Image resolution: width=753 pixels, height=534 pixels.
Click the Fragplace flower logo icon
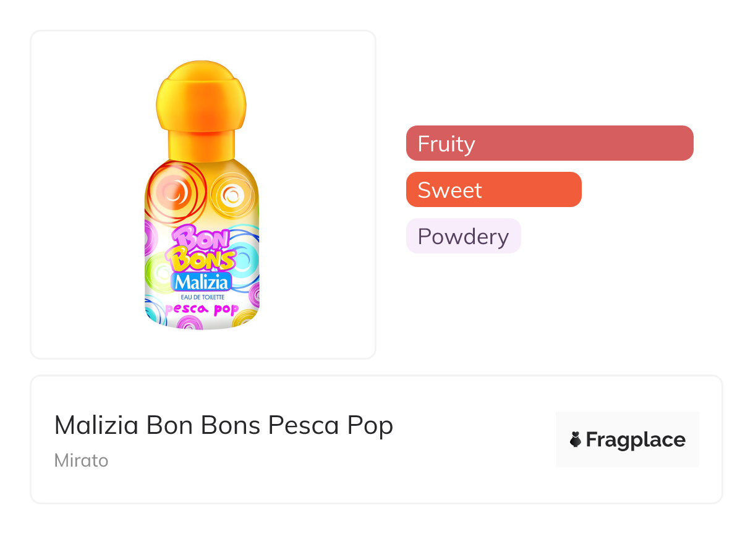(x=576, y=439)
